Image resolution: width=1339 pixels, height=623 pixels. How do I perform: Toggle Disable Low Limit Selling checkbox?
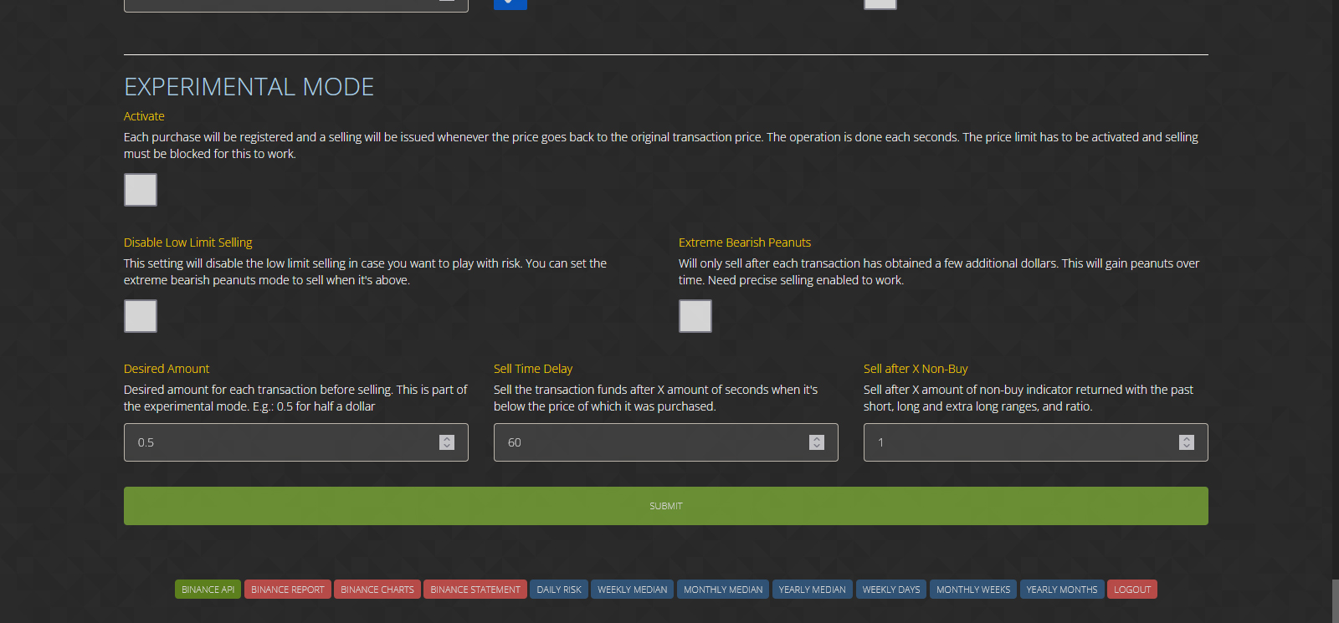(x=141, y=316)
